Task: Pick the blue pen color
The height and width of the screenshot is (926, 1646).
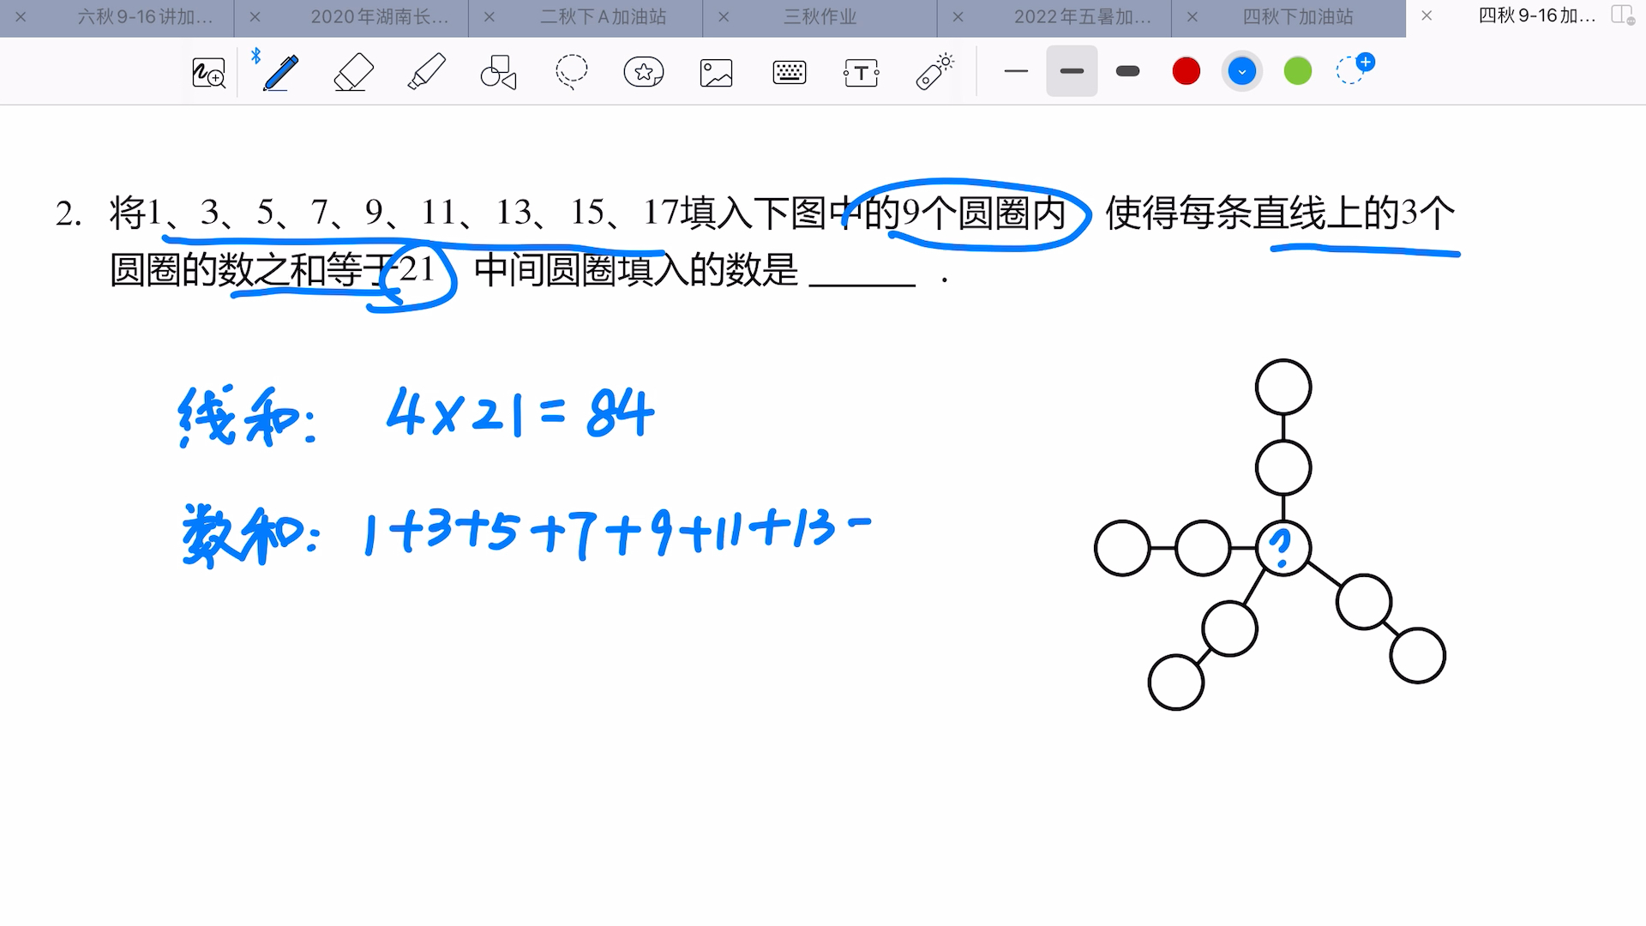Action: pos(1242,71)
